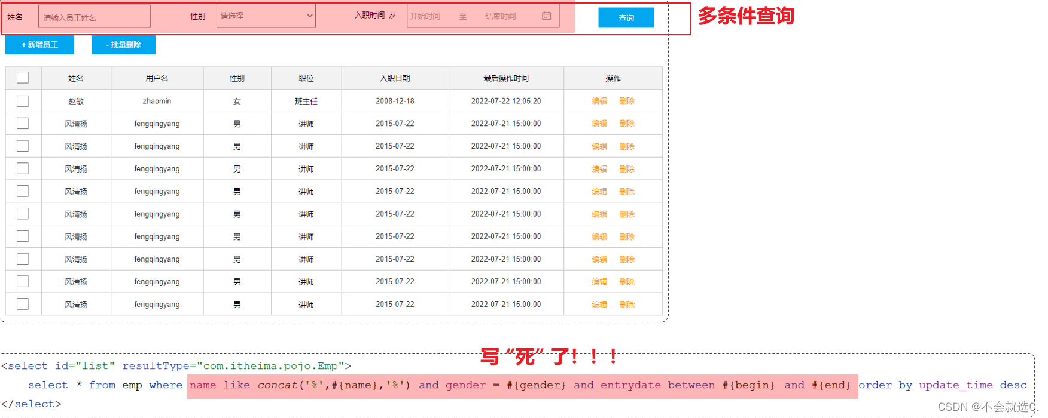The width and height of the screenshot is (1048, 418).
Task: Select the username cell zhaomin
Action: pos(157,101)
